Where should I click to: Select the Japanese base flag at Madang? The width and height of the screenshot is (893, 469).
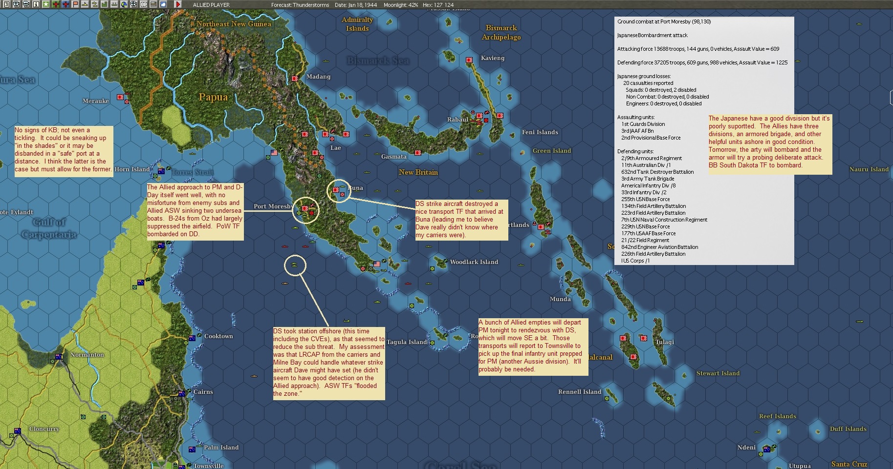click(x=295, y=79)
